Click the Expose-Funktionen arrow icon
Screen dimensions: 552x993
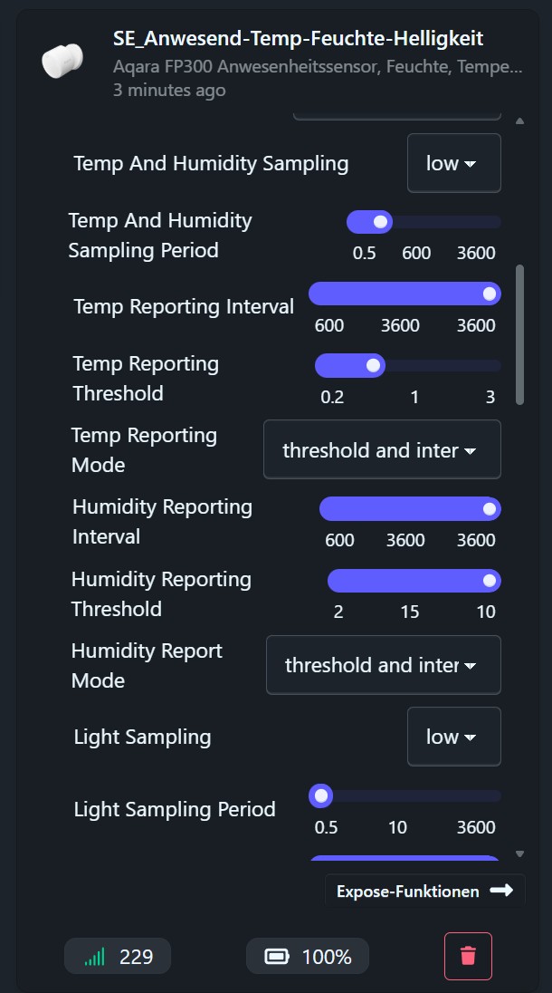pyautogui.click(x=500, y=891)
